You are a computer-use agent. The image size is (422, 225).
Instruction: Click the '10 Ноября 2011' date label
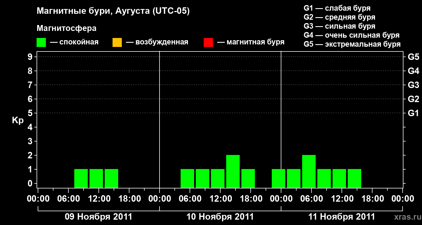tap(220, 217)
